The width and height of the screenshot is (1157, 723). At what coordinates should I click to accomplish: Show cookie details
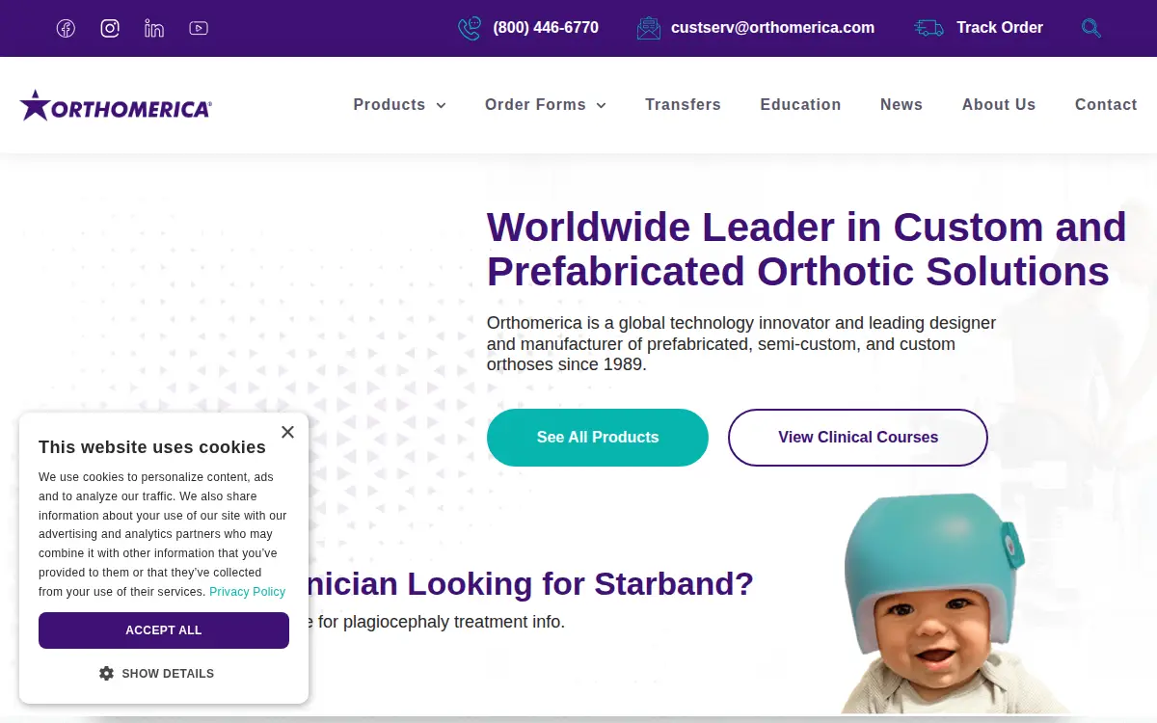click(x=158, y=673)
